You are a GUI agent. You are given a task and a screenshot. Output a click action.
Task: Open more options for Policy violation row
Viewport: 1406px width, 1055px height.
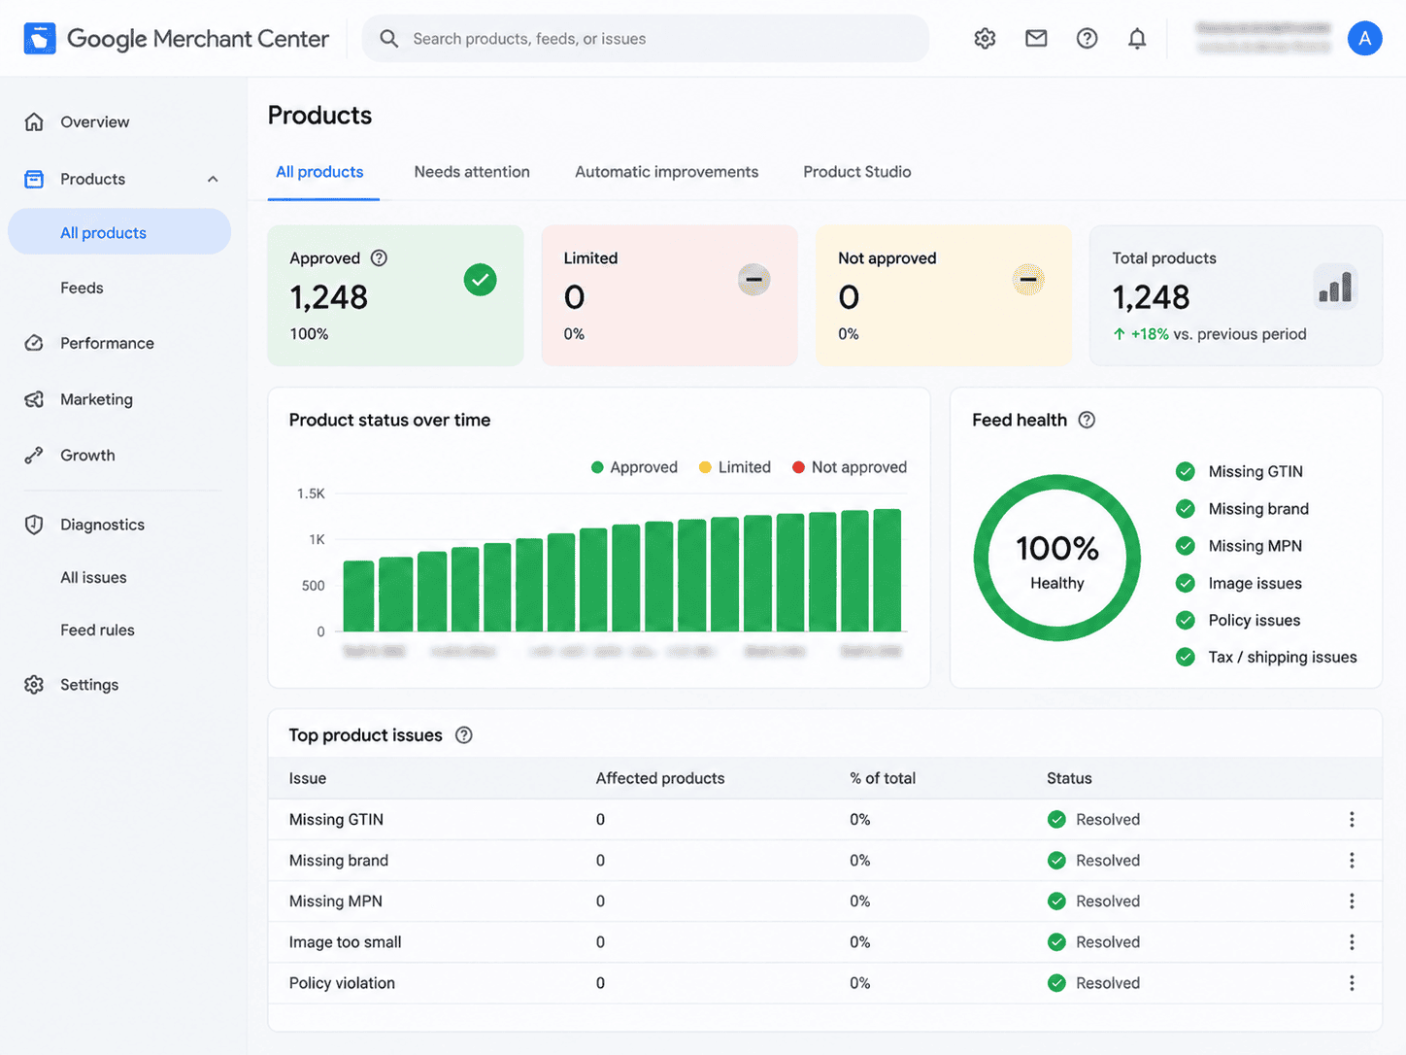[x=1351, y=983]
